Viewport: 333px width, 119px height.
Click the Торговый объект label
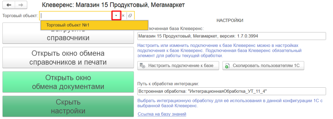pyautogui.click(x=20, y=16)
